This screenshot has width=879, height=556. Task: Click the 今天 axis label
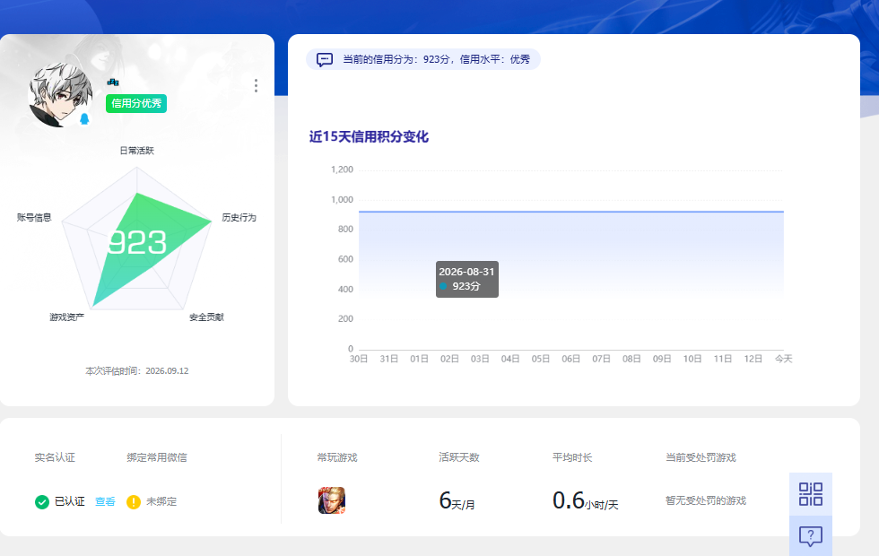point(783,359)
